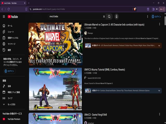The image size is (166, 124).
Task: Expand the 49 個のパート chapters chevron
Action: pyautogui.click(x=159, y=46)
